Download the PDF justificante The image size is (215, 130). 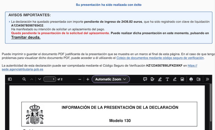click(199, 79)
